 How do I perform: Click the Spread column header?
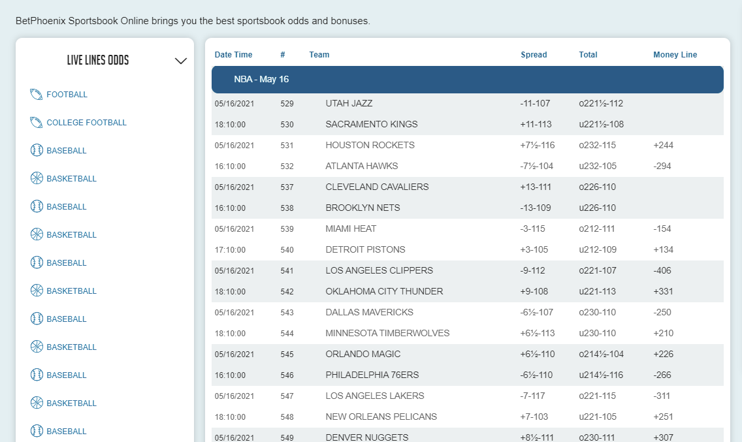[x=534, y=55]
